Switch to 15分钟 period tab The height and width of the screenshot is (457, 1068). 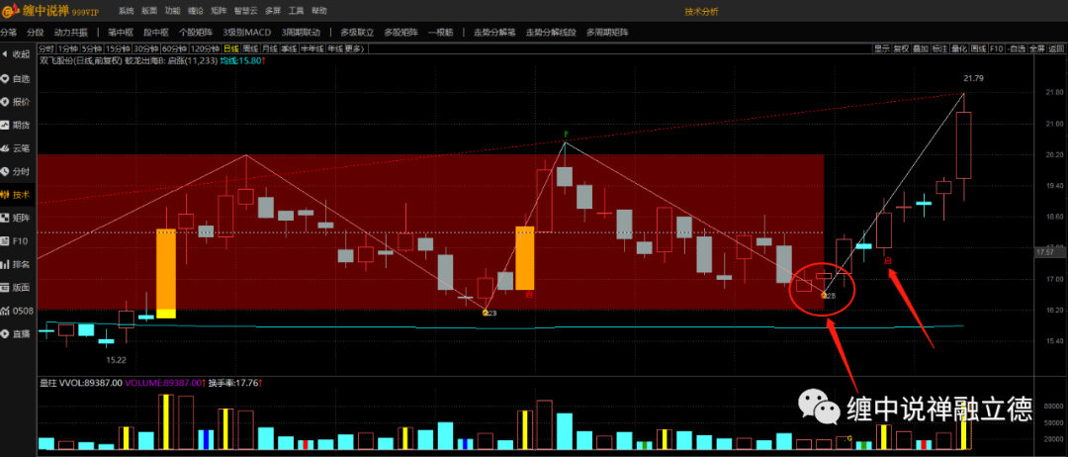tap(118, 48)
